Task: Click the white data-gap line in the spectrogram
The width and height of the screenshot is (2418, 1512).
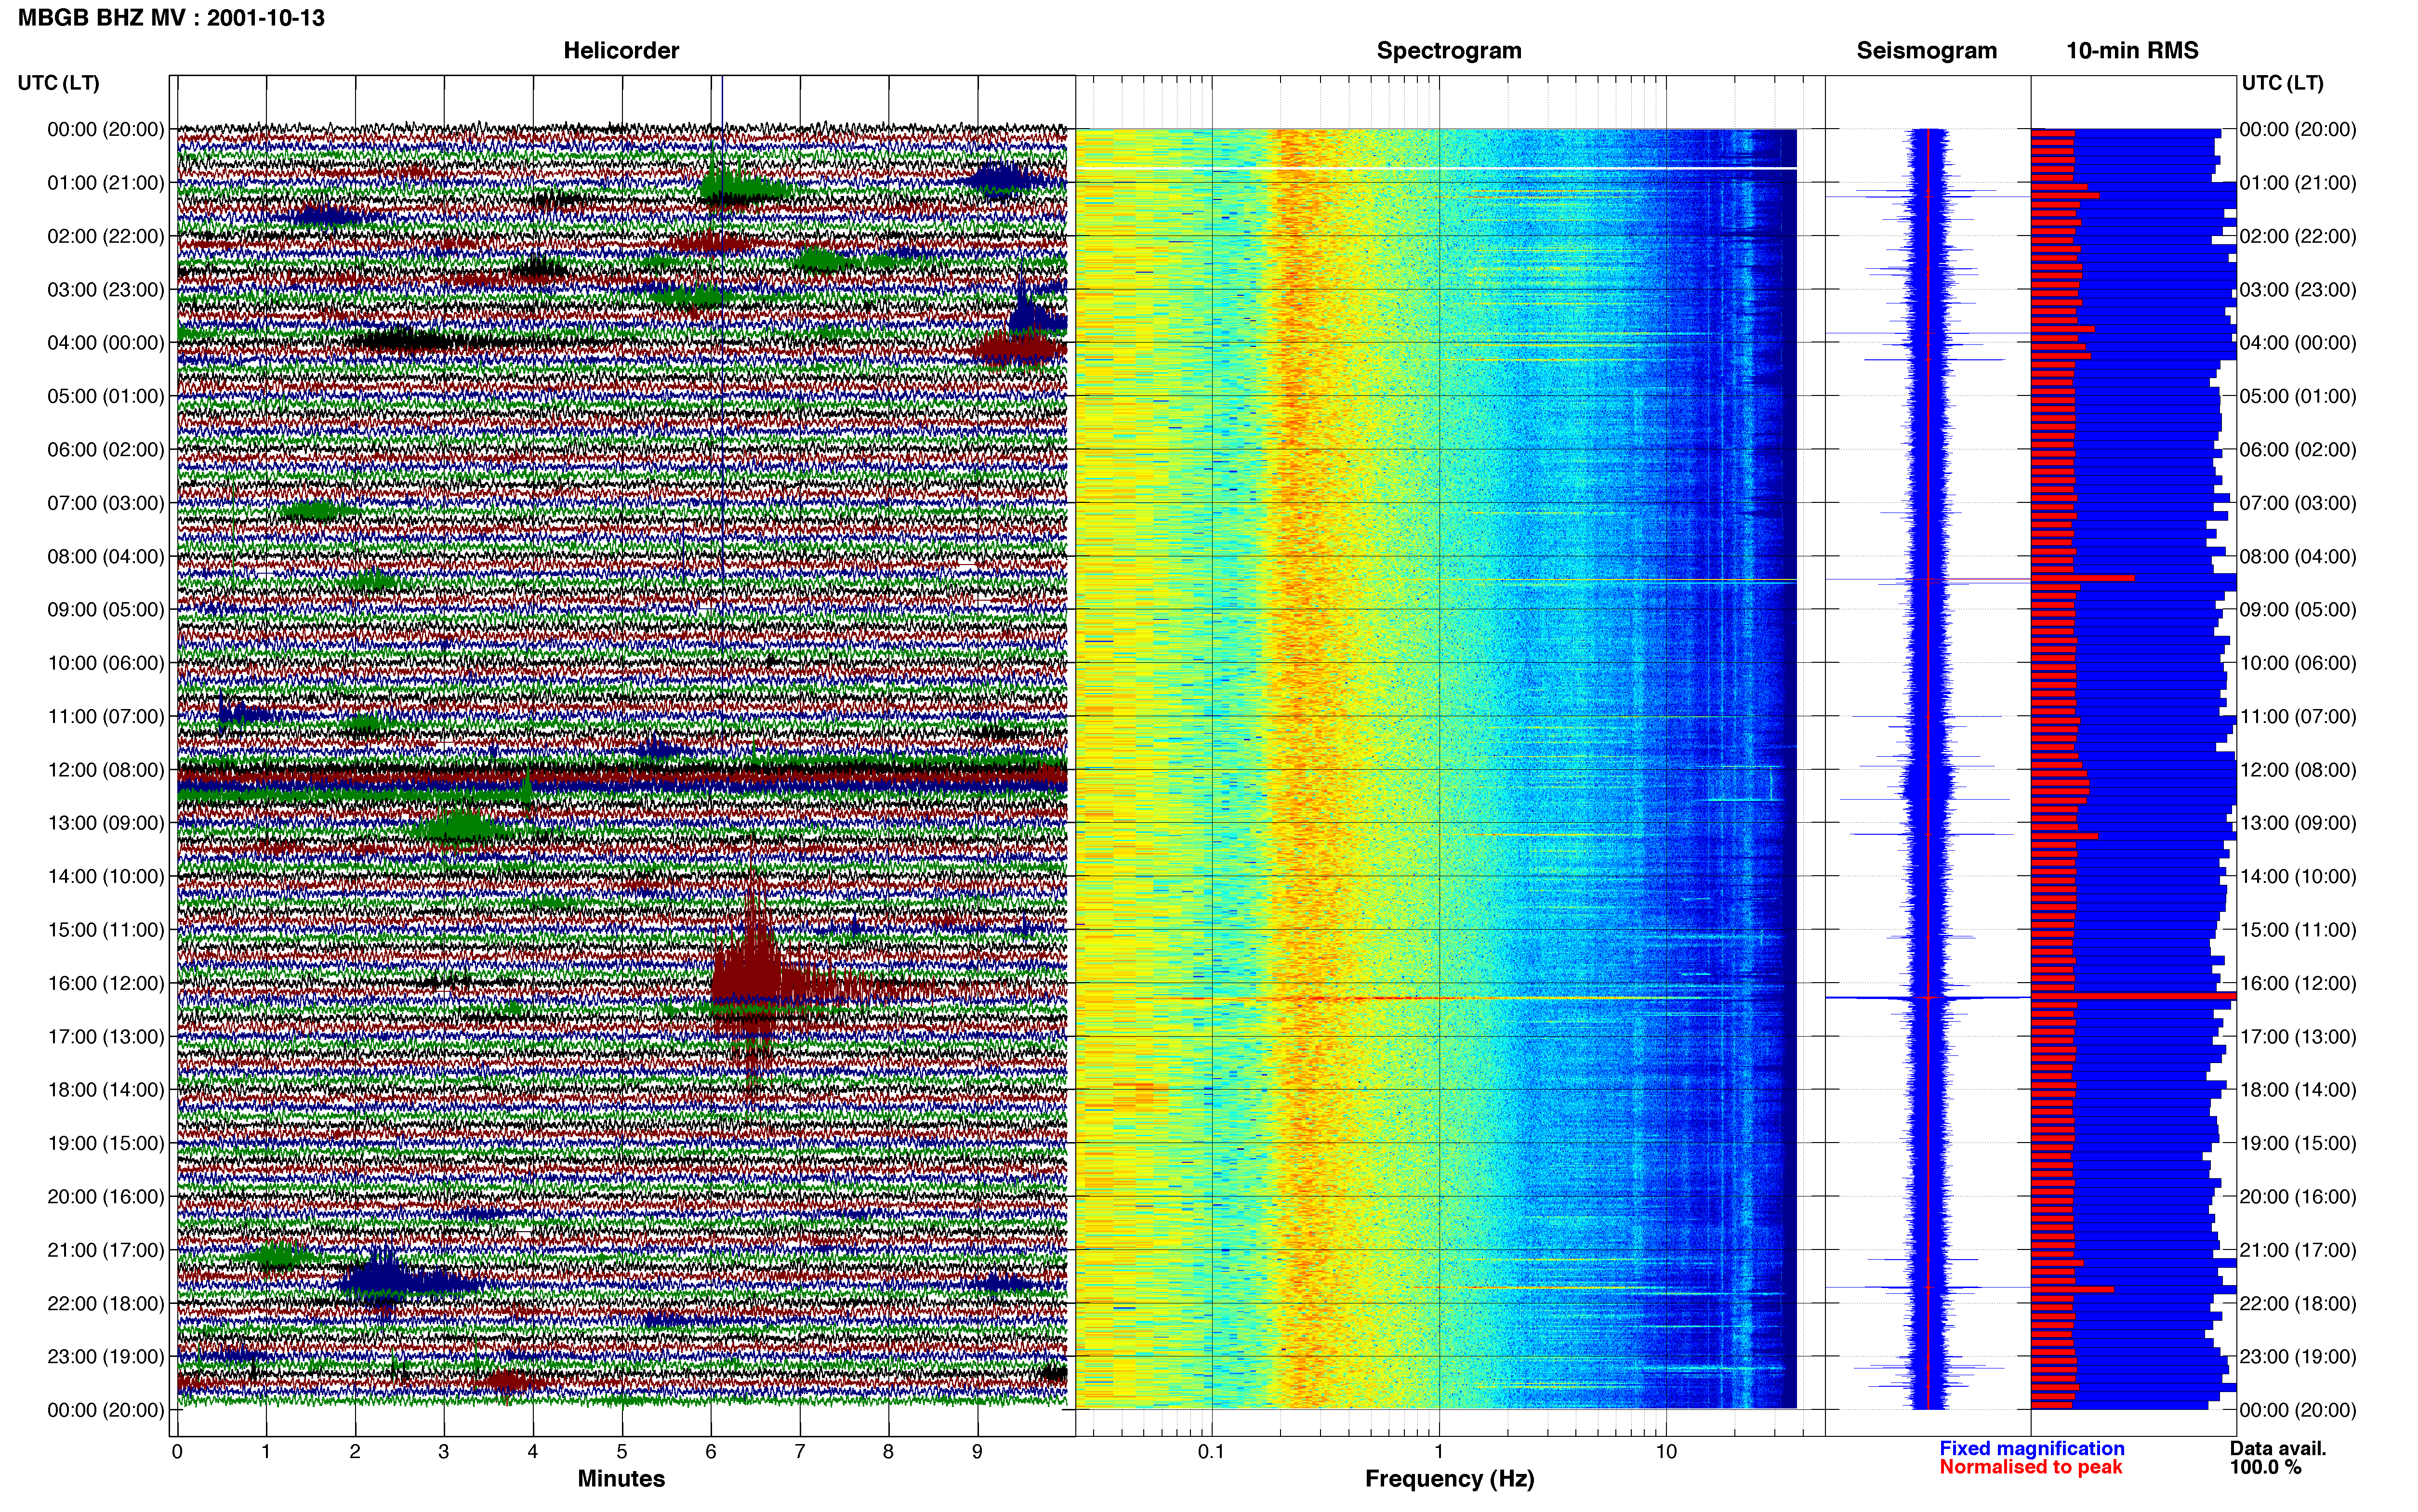Action: [1436, 168]
